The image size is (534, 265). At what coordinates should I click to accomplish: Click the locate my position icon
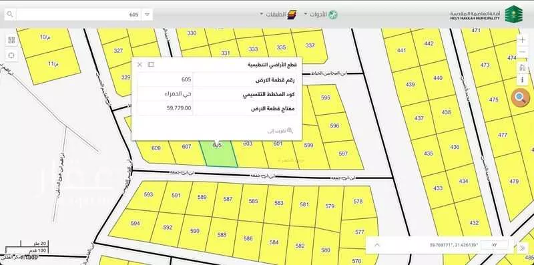[x=11, y=55]
